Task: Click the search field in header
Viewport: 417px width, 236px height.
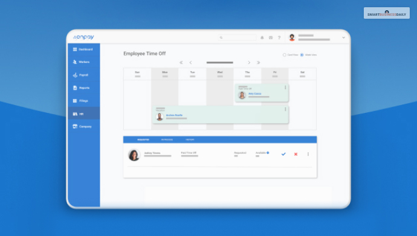Action: tap(238, 37)
